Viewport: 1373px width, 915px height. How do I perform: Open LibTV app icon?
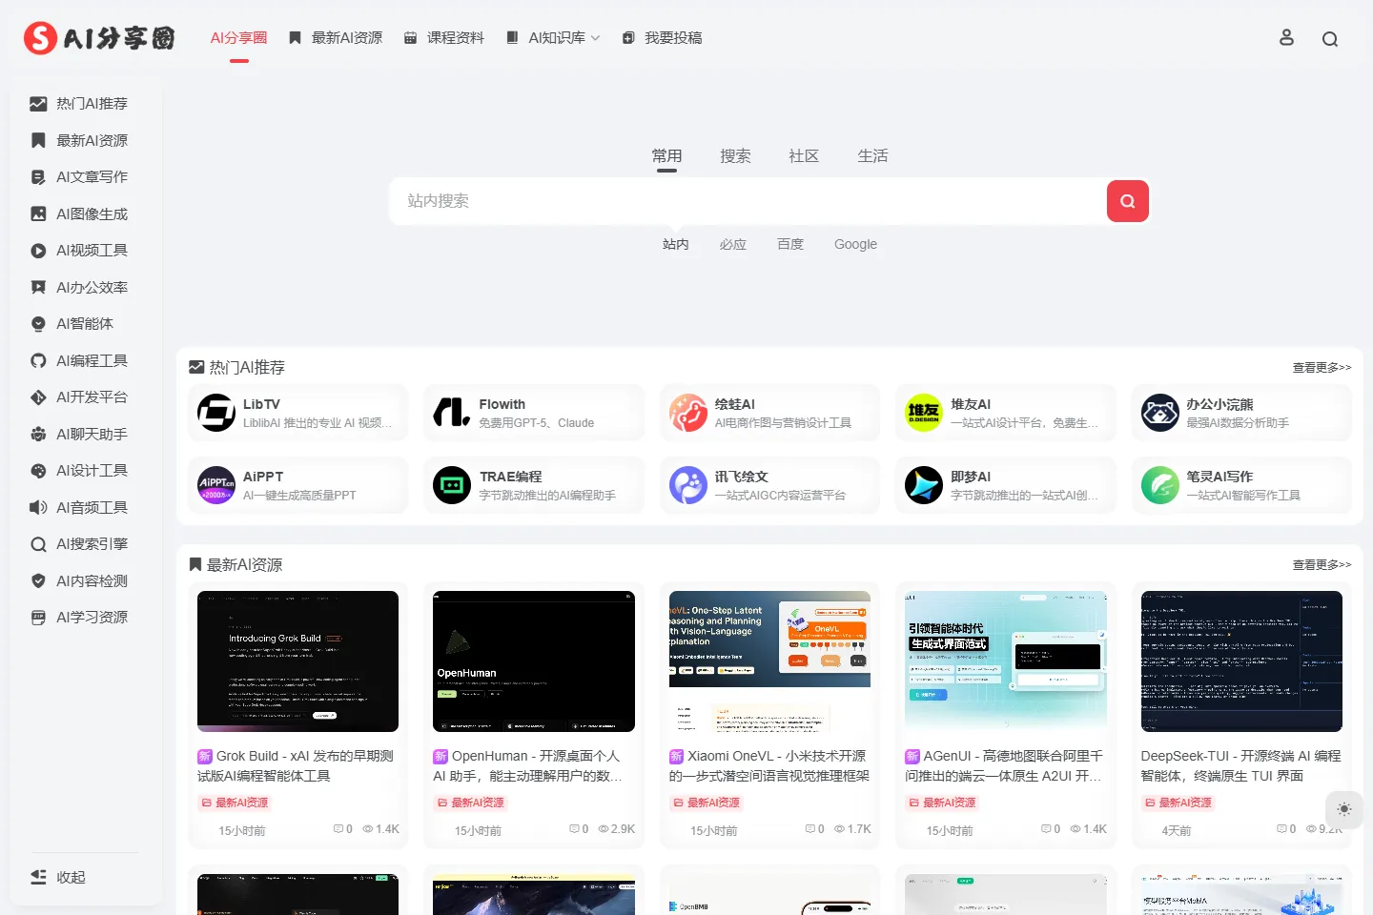click(x=216, y=413)
